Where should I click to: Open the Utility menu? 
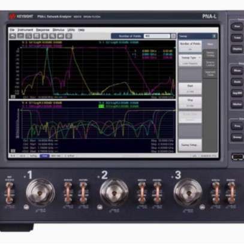tap(71, 30)
